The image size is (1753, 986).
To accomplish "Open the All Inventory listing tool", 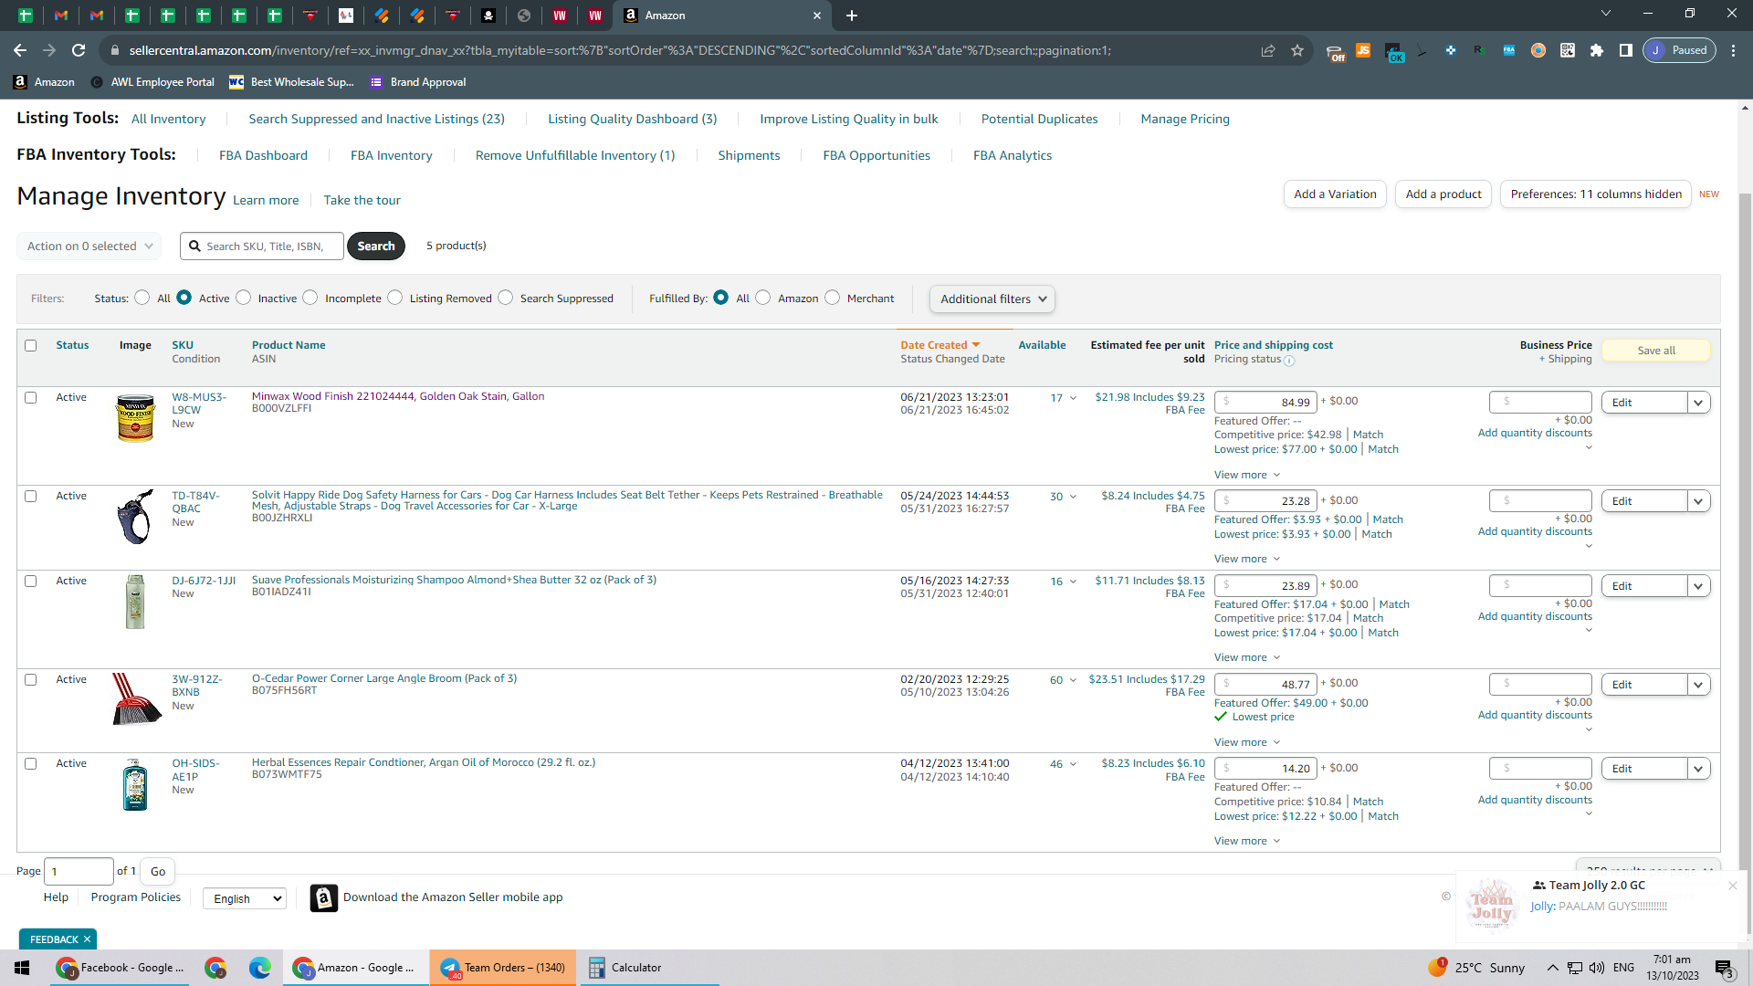I will [169, 120].
